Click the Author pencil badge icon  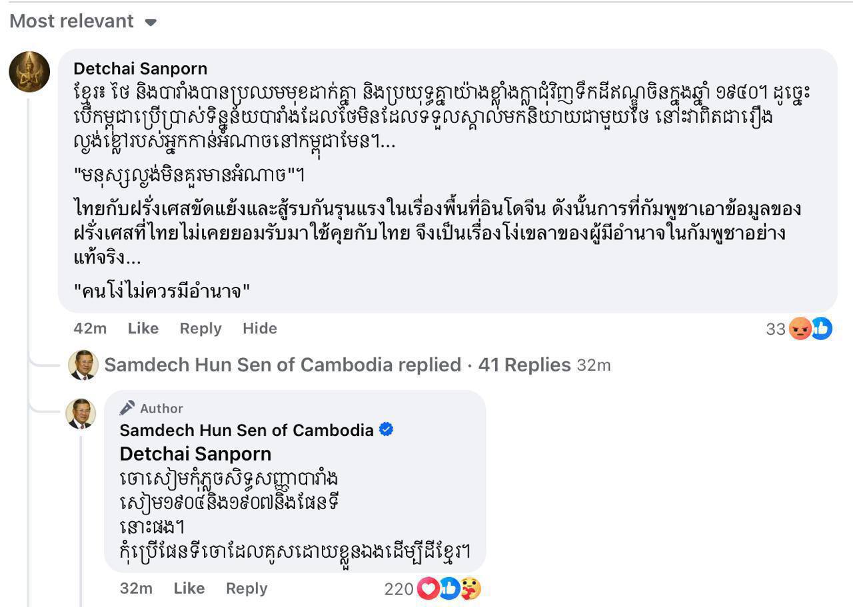pyautogui.click(x=127, y=408)
